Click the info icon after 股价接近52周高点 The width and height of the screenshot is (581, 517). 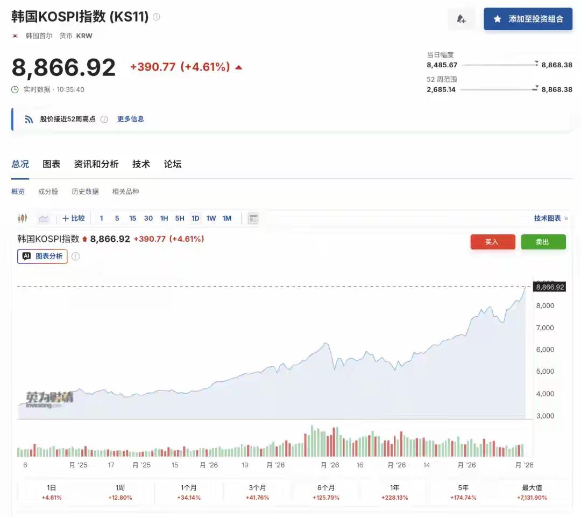[x=104, y=119]
